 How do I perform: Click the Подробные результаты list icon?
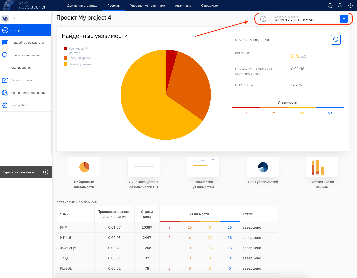tap(5, 43)
